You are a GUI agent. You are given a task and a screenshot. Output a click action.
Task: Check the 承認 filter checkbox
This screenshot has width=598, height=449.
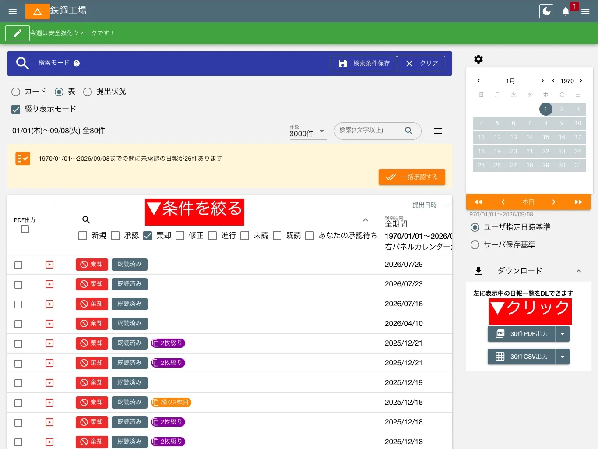click(x=115, y=236)
